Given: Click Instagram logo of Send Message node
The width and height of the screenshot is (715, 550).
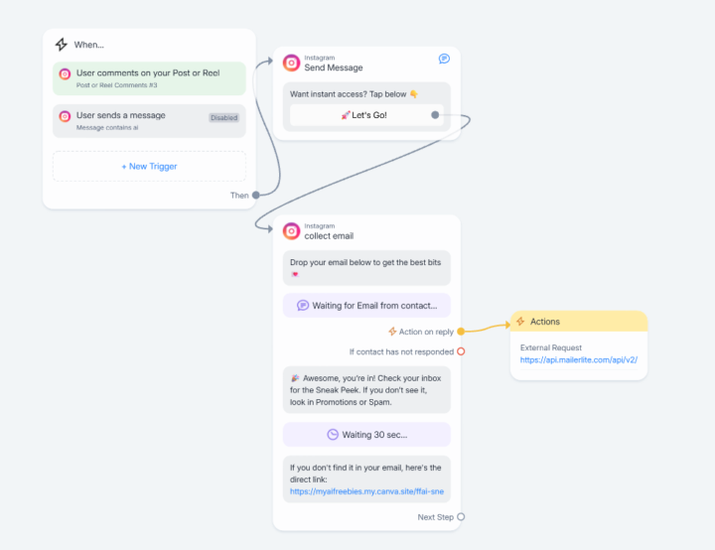Looking at the screenshot, I should (x=291, y=63).
